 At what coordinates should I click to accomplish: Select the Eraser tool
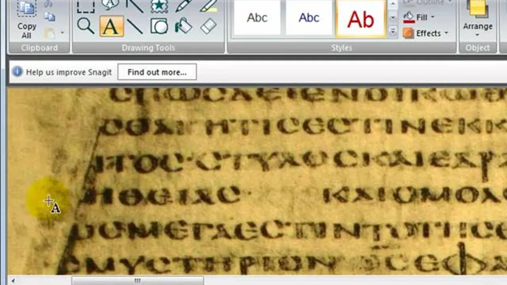coord(208,26)
